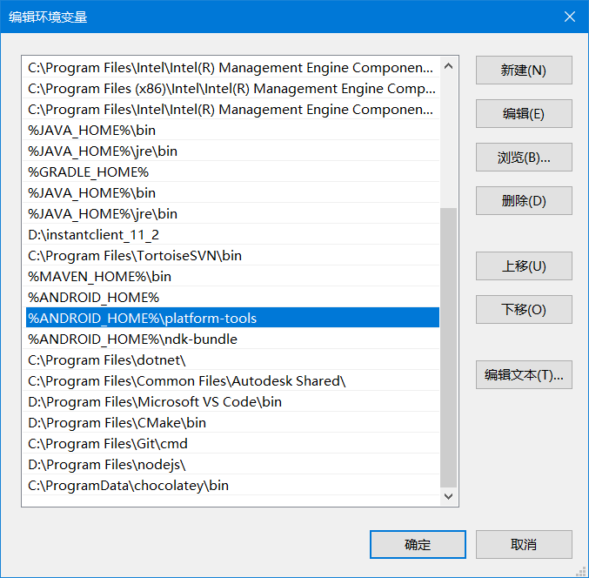
Task: Delete the entry with 删除(D)
Action: pyautogui.click(x=524, y=201)
